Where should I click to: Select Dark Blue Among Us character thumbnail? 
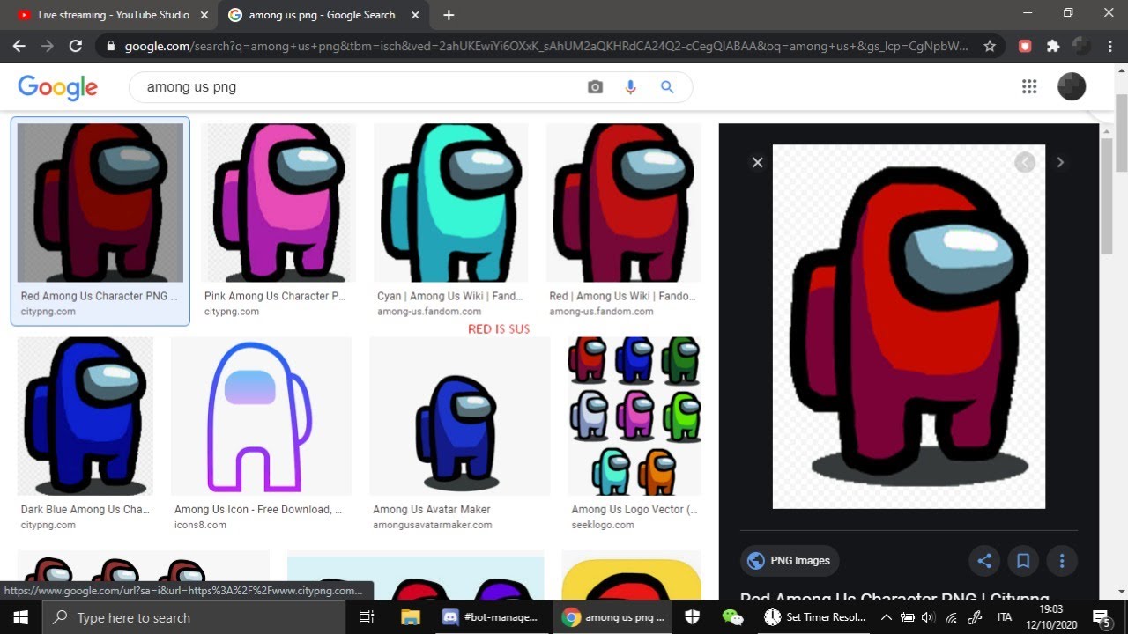click(85, 416)
